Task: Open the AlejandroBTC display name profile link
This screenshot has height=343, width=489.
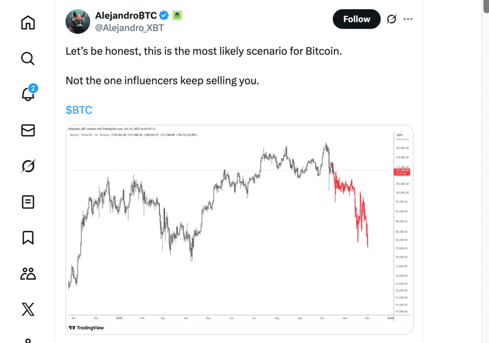Action: pyautogui.click(x=126, y=15)
